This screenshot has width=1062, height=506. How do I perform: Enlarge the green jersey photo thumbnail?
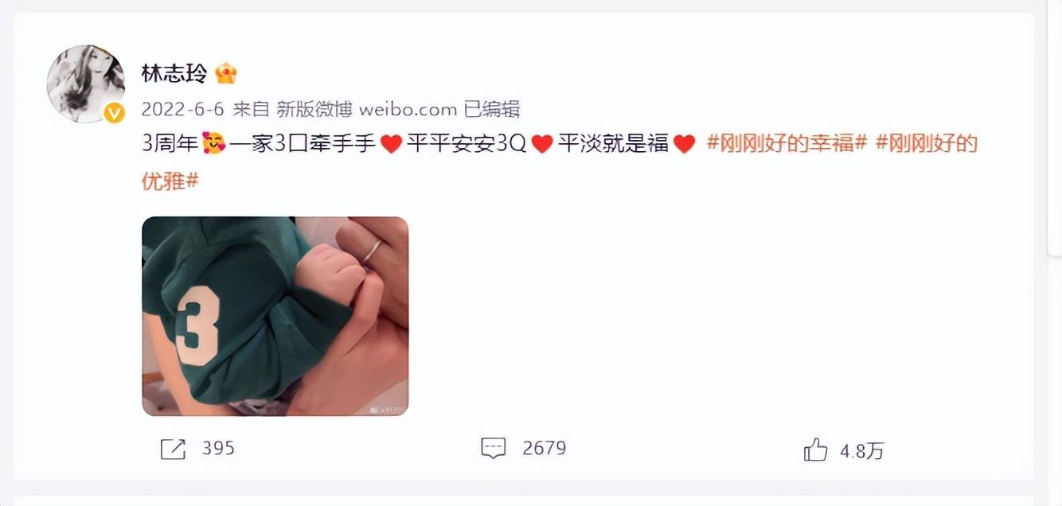click(275, 316)
